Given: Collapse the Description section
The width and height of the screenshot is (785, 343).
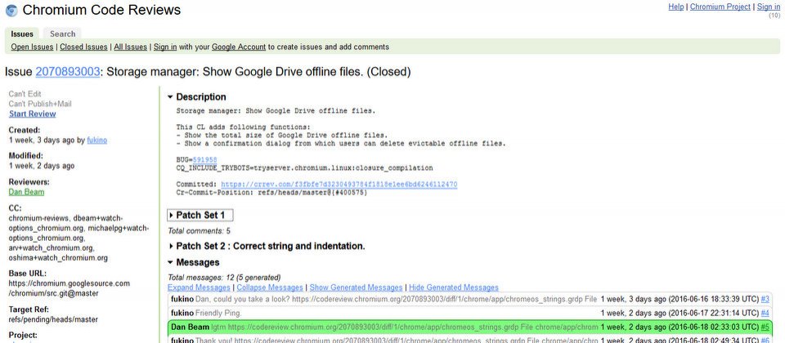Looking at the screenshot, I should pos(170,97).
